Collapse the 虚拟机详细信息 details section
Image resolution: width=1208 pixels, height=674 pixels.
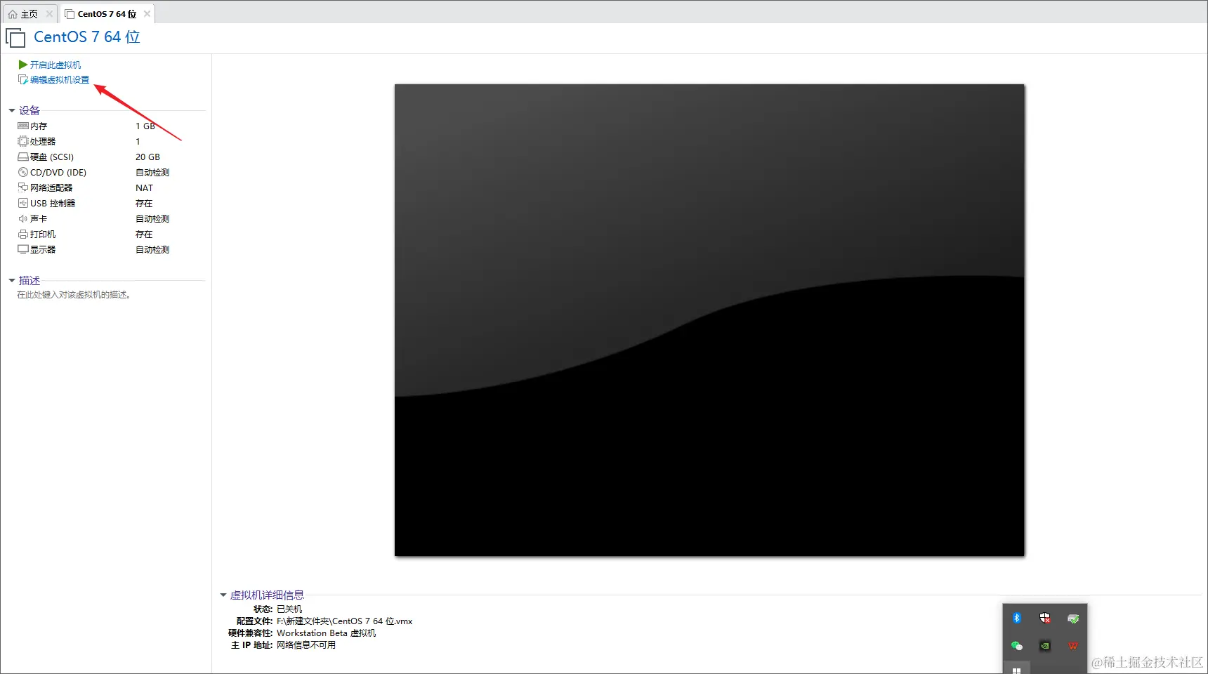pyautogui.click(x=223, y=595)
